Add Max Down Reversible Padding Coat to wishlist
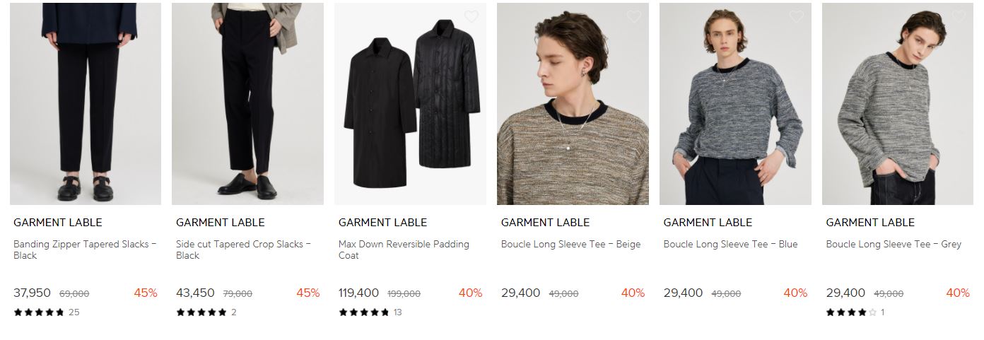Viewport: 984px width, 340px height. (471, 16)
